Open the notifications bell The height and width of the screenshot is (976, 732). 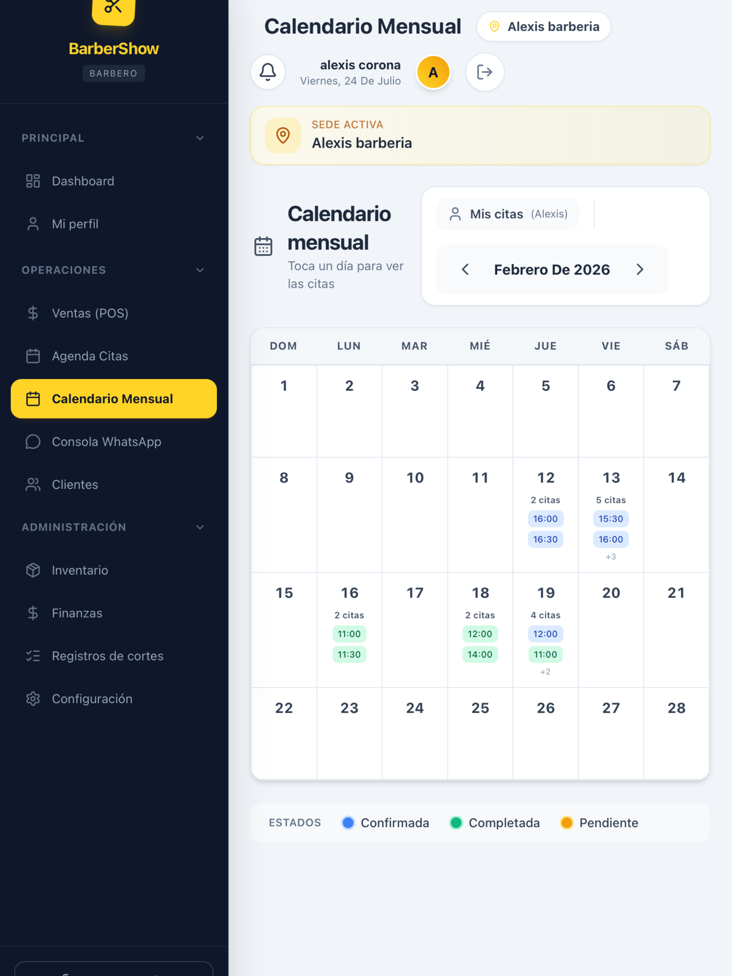pyautogui.click(x=267, y=72)
